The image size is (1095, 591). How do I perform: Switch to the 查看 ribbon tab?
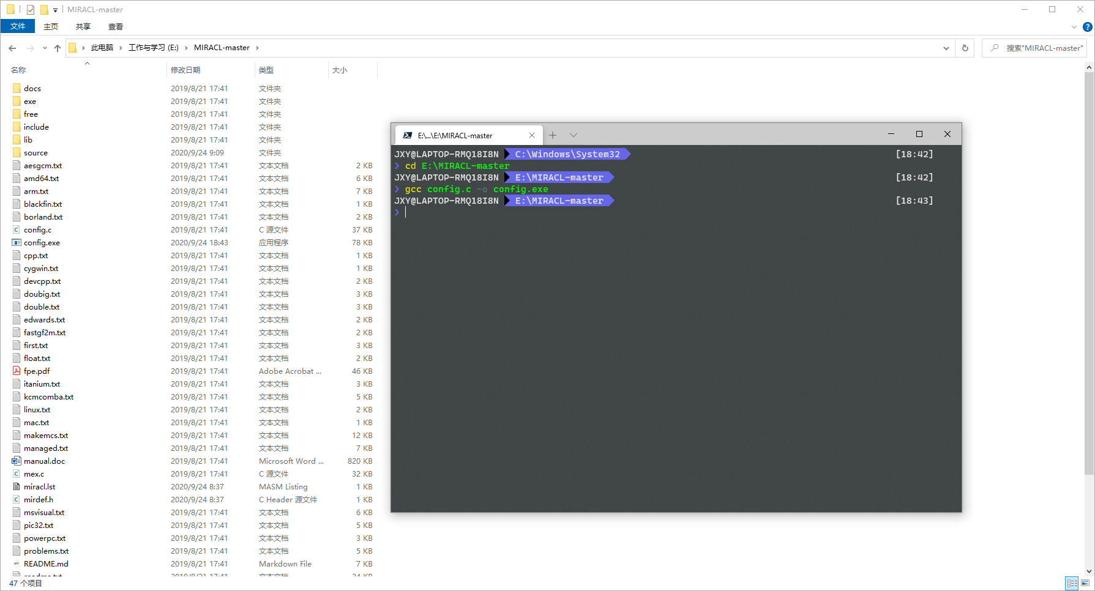point(116,26)
